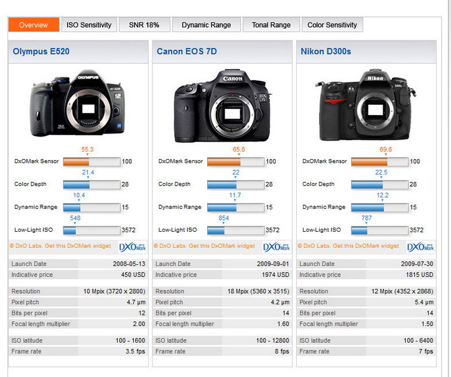
Task: Select Nikon focal length multiplier 1.50
Action: tap(427, 324)
